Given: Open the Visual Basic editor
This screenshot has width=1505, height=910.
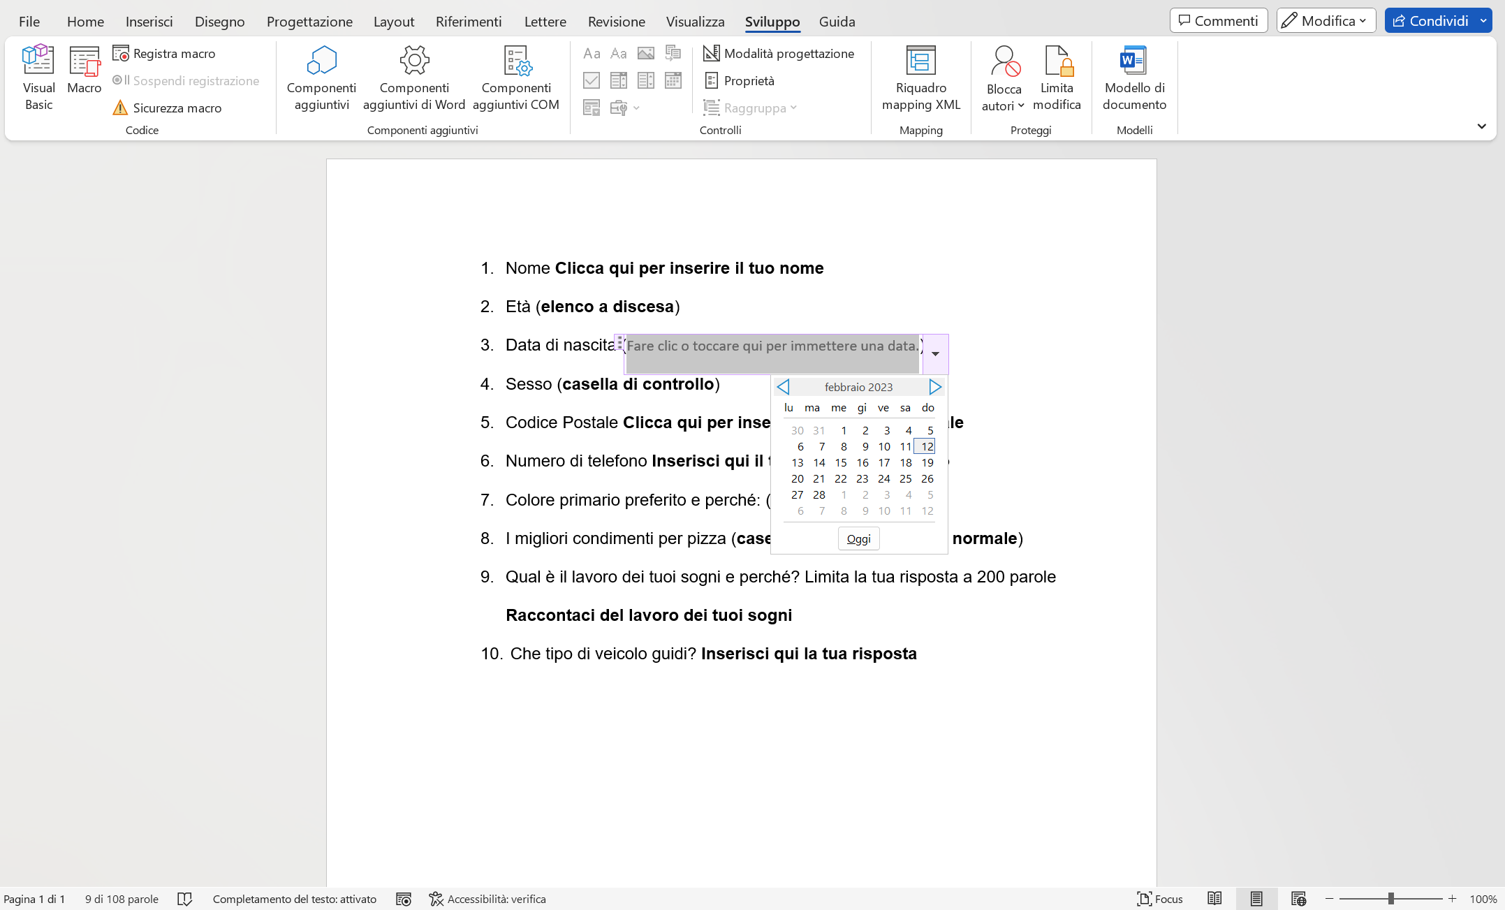Looking at the screenshot, I should point(38,77).
